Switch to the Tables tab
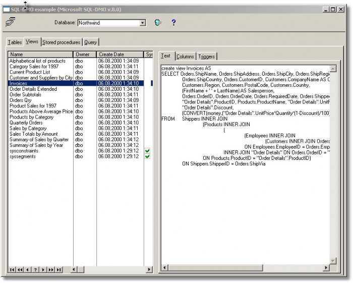353x283 pixels. (x=15, y=42)
